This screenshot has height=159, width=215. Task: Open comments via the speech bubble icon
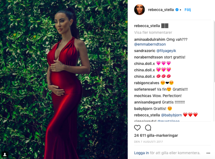(148, 128)
